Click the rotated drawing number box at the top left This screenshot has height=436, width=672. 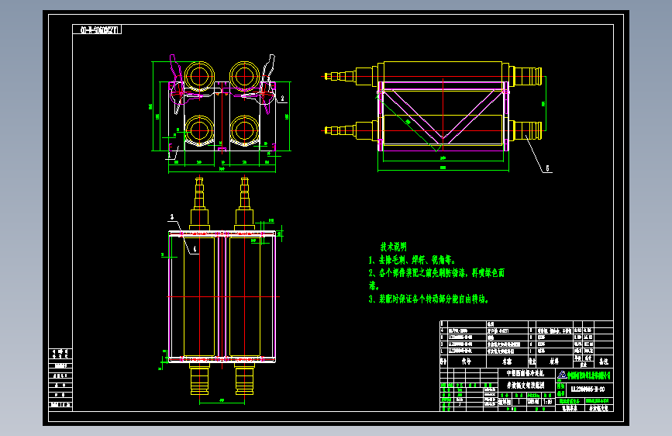pyautogui.click(x=97, y=29)
